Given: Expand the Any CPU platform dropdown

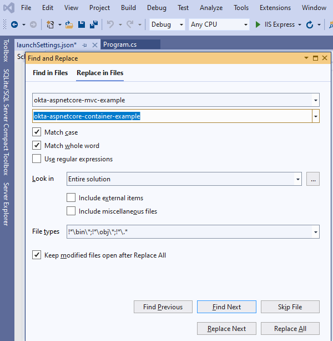Looking at the screenshot, I should point(246,25).
